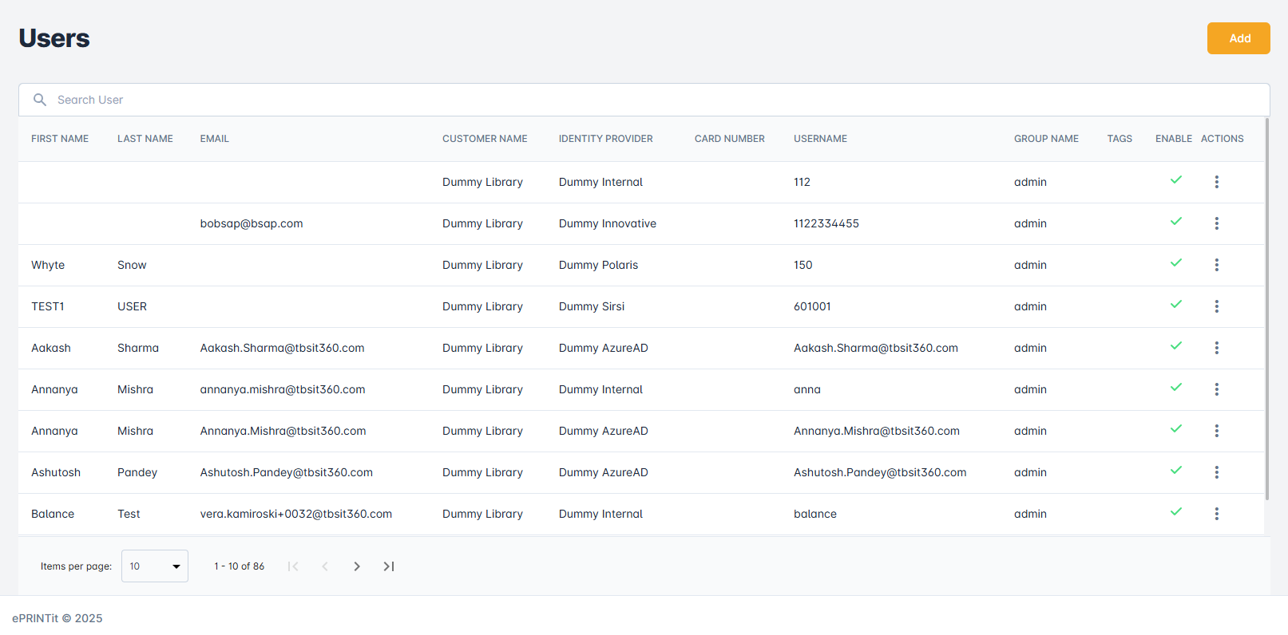Image resolution: width=1288 pixels, height=635 pixels.
Task: Sort by Customer Name column header
Action: click(x=485, y=139)
